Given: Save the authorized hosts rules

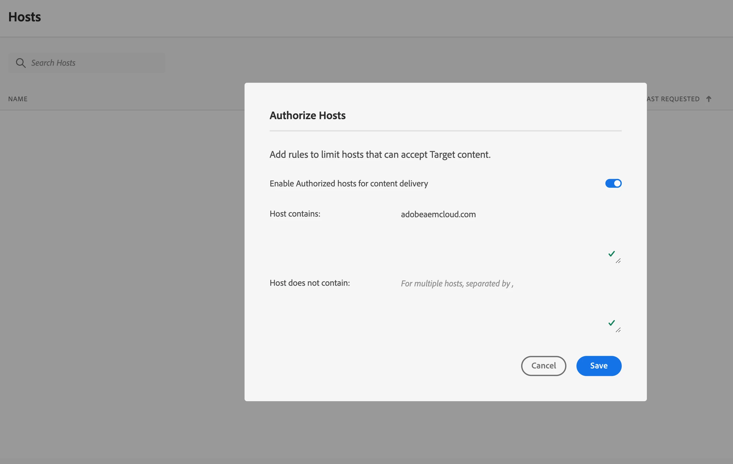Looking at the screenshot, I should [599, 366].
